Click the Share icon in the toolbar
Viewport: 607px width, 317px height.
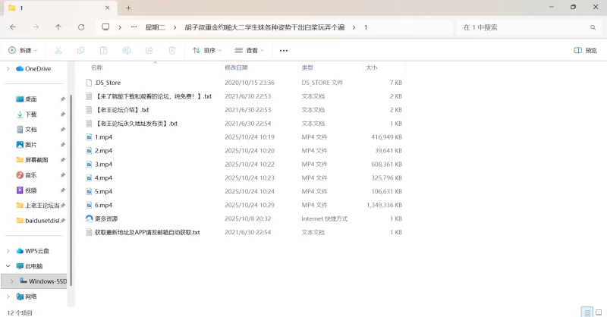(149, 51)
